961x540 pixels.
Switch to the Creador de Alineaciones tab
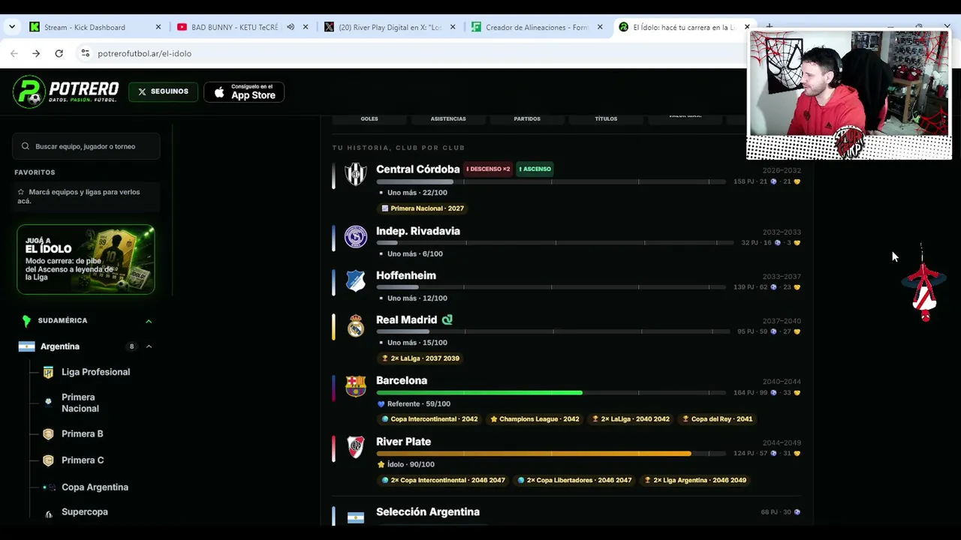click(x=537, y=27)
